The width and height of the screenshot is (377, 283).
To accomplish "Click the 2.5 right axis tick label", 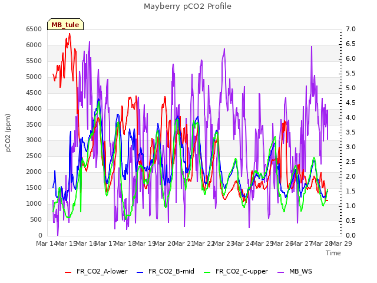I will point(350,162).
